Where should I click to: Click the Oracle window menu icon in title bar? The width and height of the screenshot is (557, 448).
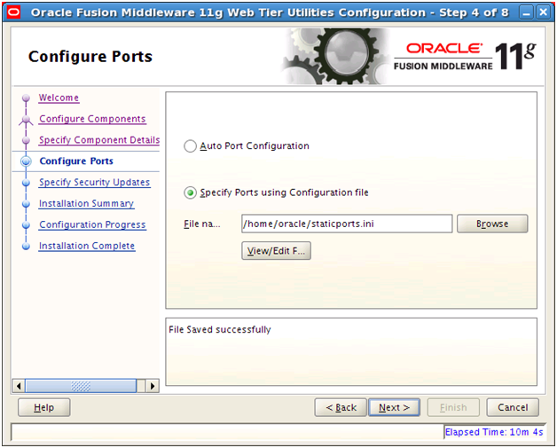click(x=14, y=12)
